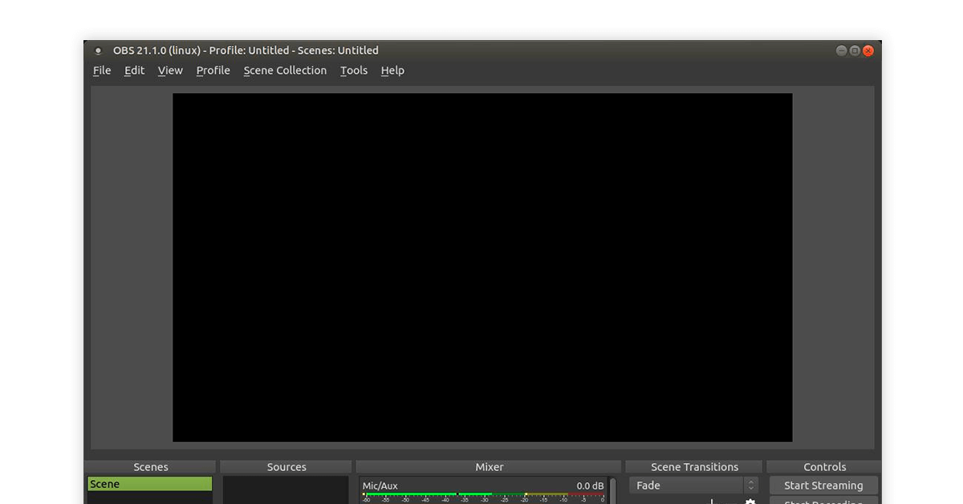This screenshot has height=504, width=963.
Task: Open the Scene Collection menu
Action: point(285,71)
